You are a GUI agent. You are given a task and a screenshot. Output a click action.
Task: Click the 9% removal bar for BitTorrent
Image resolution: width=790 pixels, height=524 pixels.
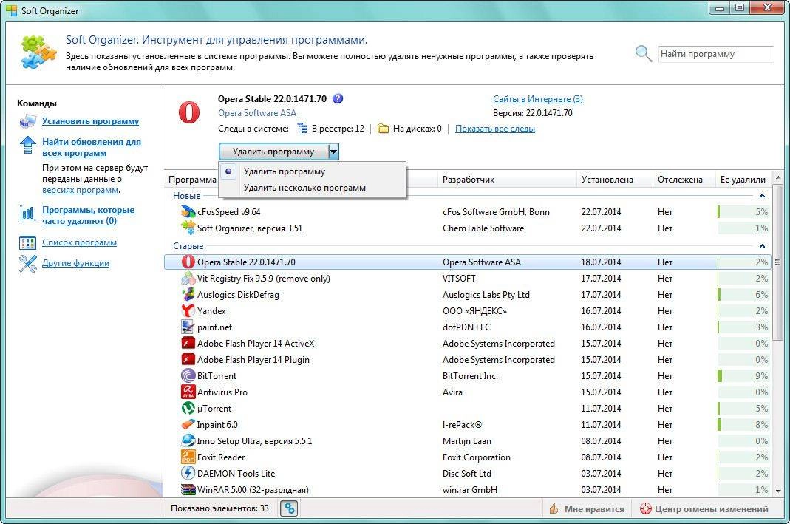click(743, 376)
